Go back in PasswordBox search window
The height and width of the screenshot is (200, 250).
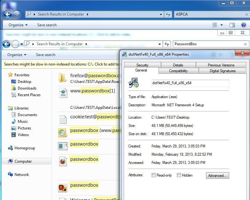point(6,44)
